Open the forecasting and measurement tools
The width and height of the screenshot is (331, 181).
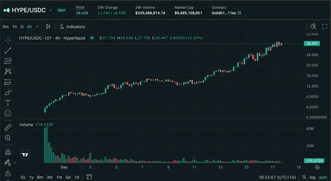coord(8,82)
